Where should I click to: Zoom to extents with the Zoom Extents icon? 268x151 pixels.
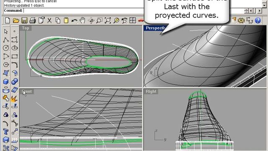click(x=108, y=21)
